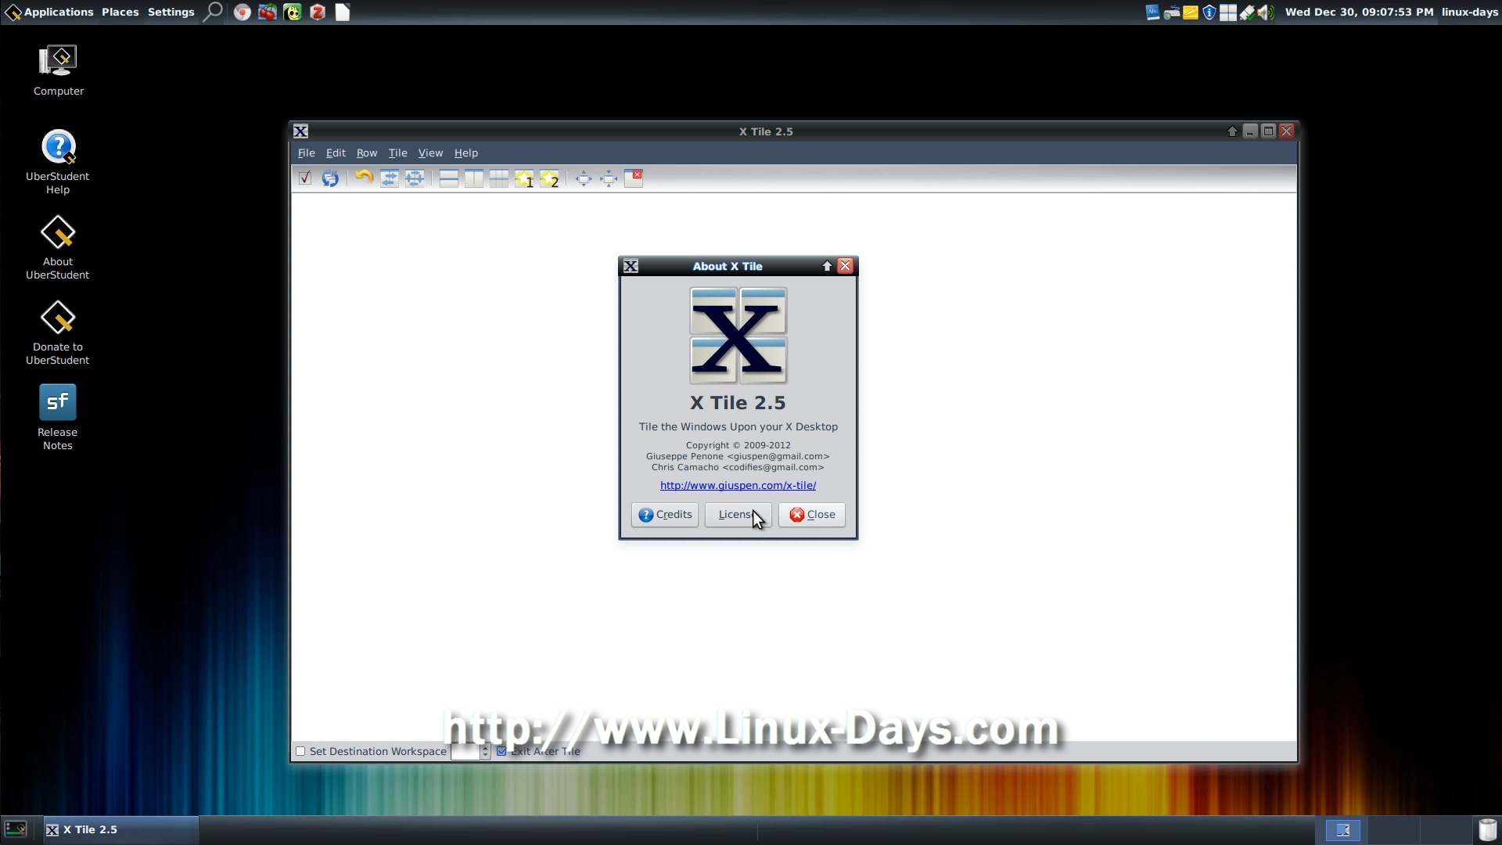This screenshot has width=1502, height=845.
Task: Open Row menu in X Tile
Action: [x=367, y=153]
